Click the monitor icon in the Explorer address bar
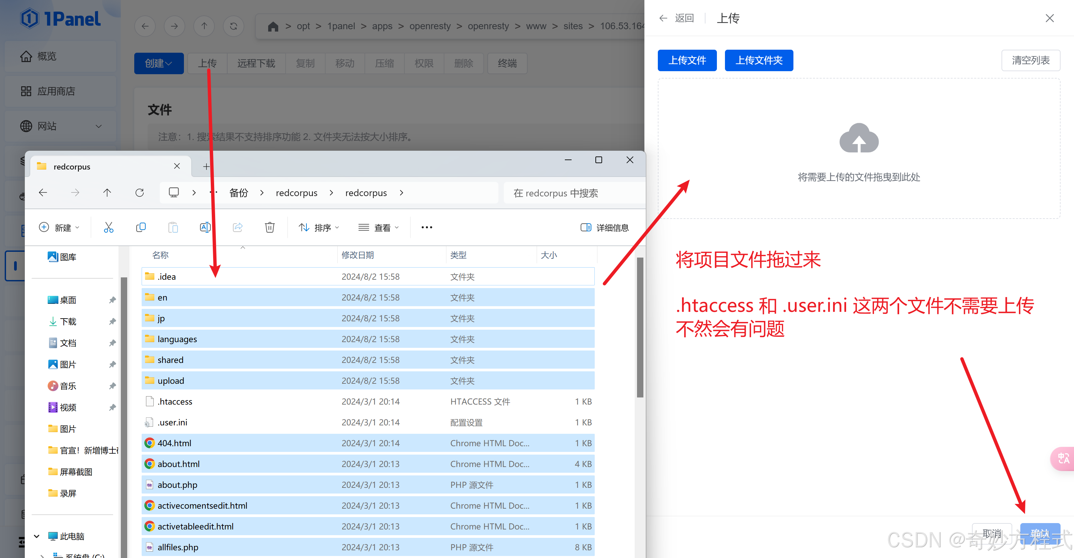 [174, 193]
